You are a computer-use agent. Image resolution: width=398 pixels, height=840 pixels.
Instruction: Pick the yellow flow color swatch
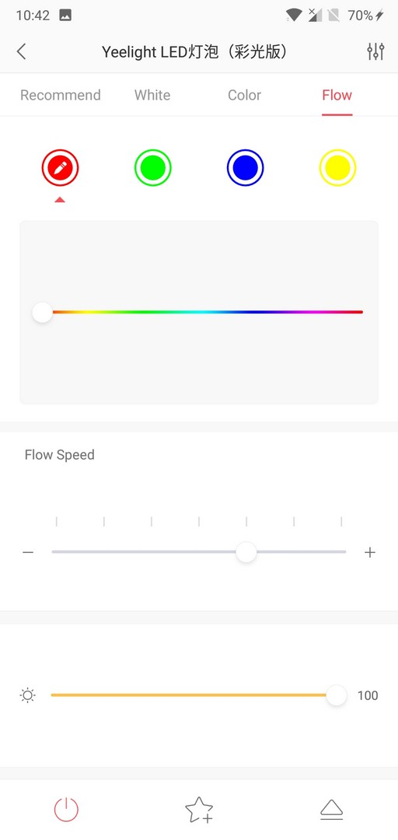click(x=337, y=168)
